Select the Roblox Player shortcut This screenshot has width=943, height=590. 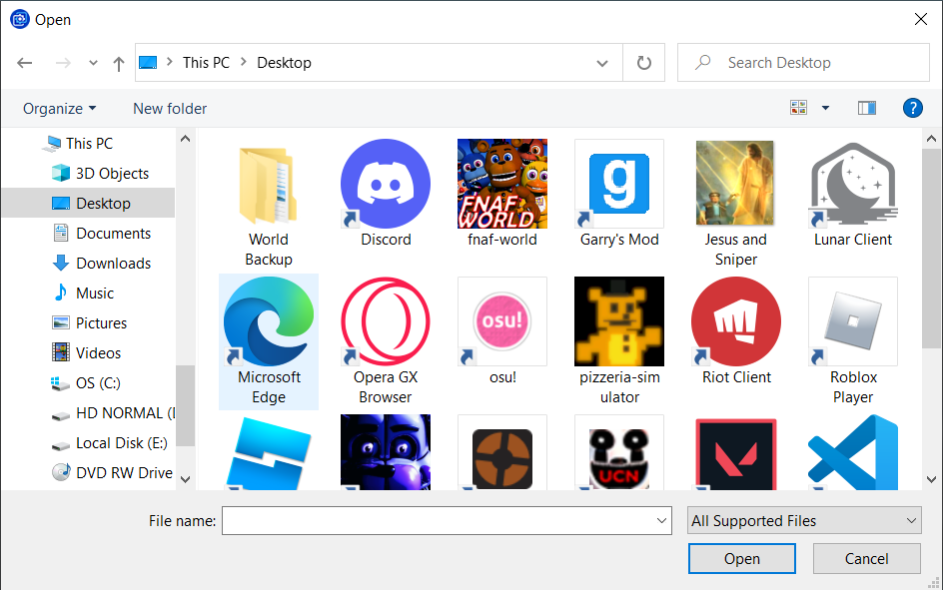click(x=853, y=341)
